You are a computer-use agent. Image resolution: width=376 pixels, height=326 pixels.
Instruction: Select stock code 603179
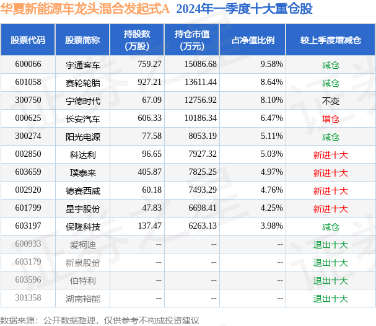pos(28,262)
